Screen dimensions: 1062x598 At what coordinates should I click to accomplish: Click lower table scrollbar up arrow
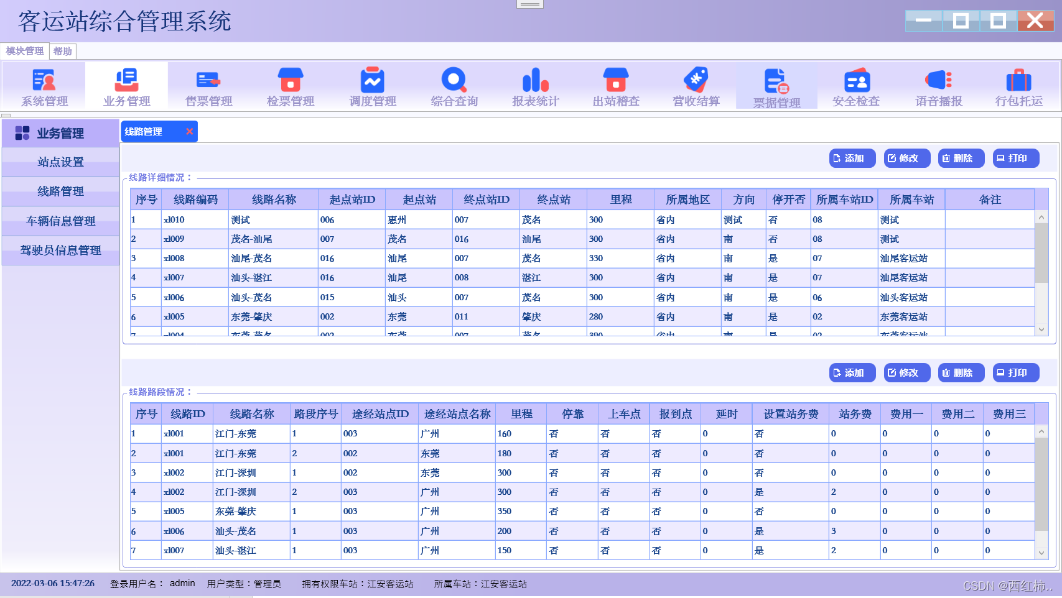pos(1041,431)
